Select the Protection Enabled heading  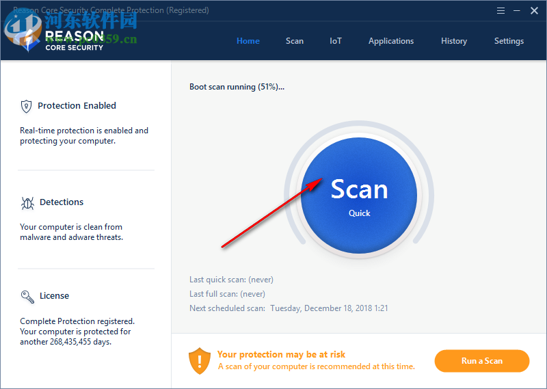77,105
